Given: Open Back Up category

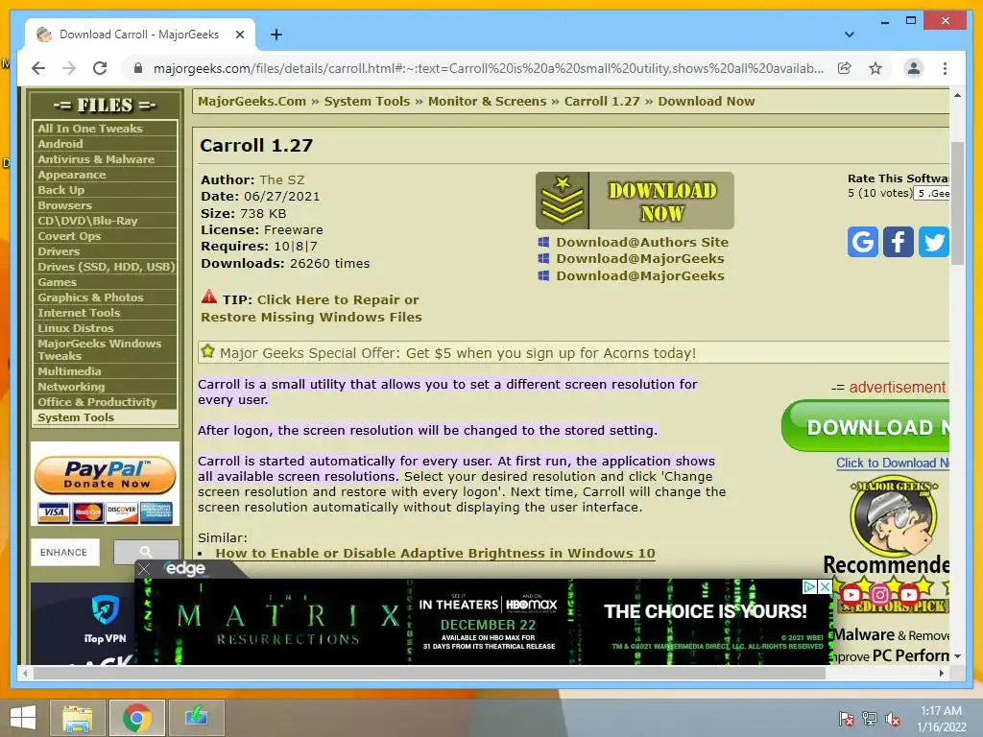Looking at the screenshot, I should click(105, 190).
